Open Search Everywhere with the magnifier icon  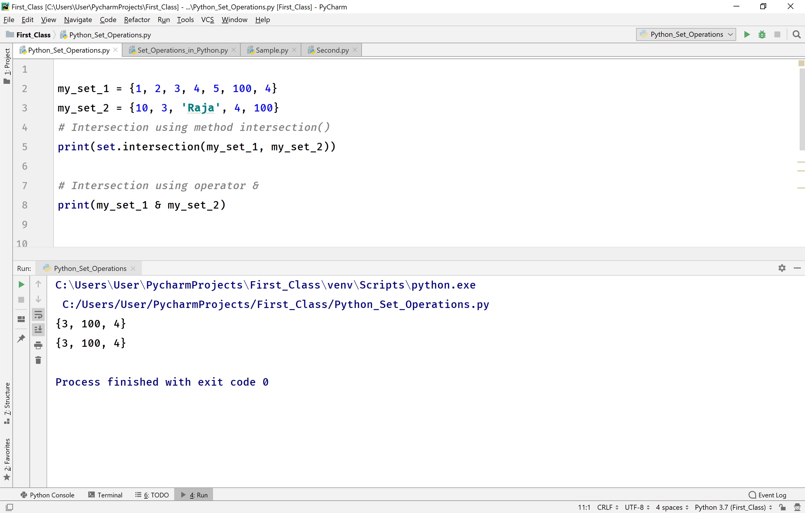tap(797, 34)
